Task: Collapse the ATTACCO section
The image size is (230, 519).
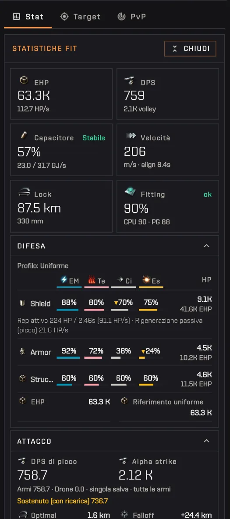Action: [206, 441]
